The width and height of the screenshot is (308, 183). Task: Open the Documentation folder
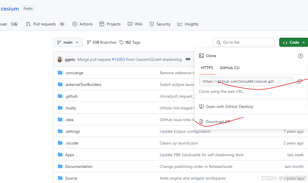point(79,166)
